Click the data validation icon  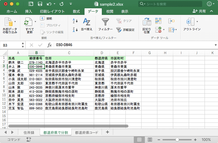tap(158, 30)
